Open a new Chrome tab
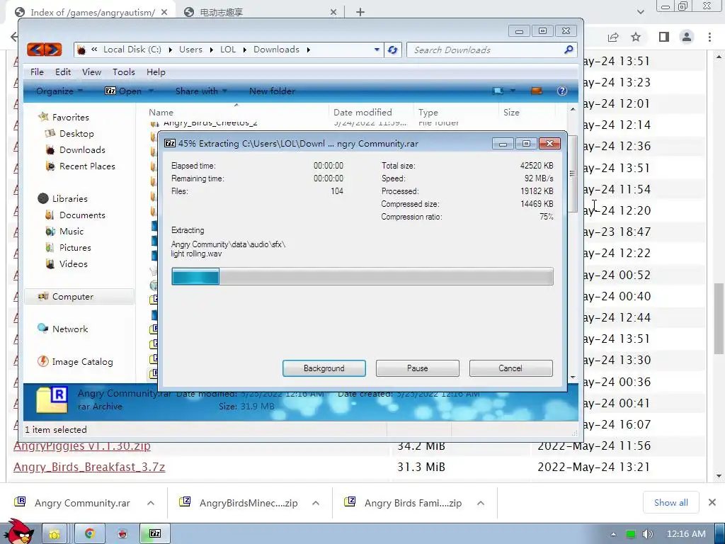The image size is (725, 544). pos(360,13)
